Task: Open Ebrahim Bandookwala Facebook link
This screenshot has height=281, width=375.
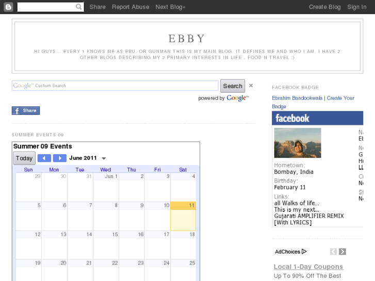Action: [x=297, y=98]
